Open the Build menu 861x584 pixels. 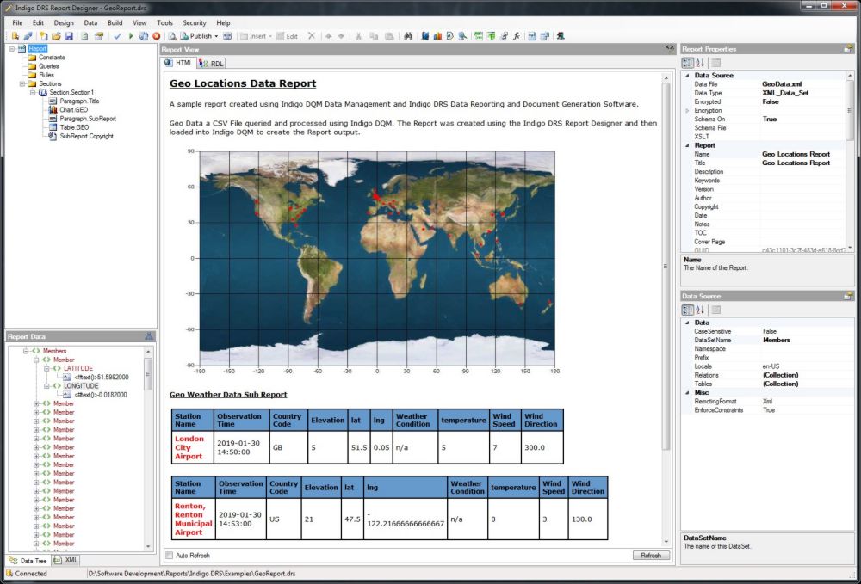pyautogui.click(x=115, y=22)
